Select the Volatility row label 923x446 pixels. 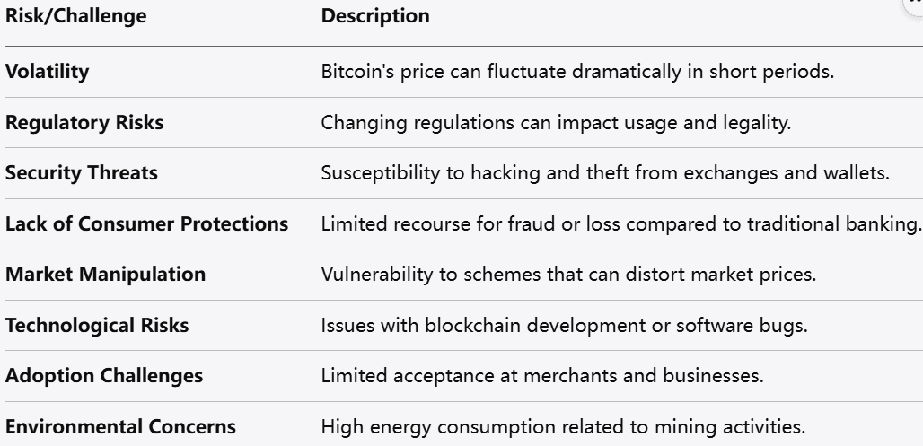pyautogui.click(x=48, y=72)
